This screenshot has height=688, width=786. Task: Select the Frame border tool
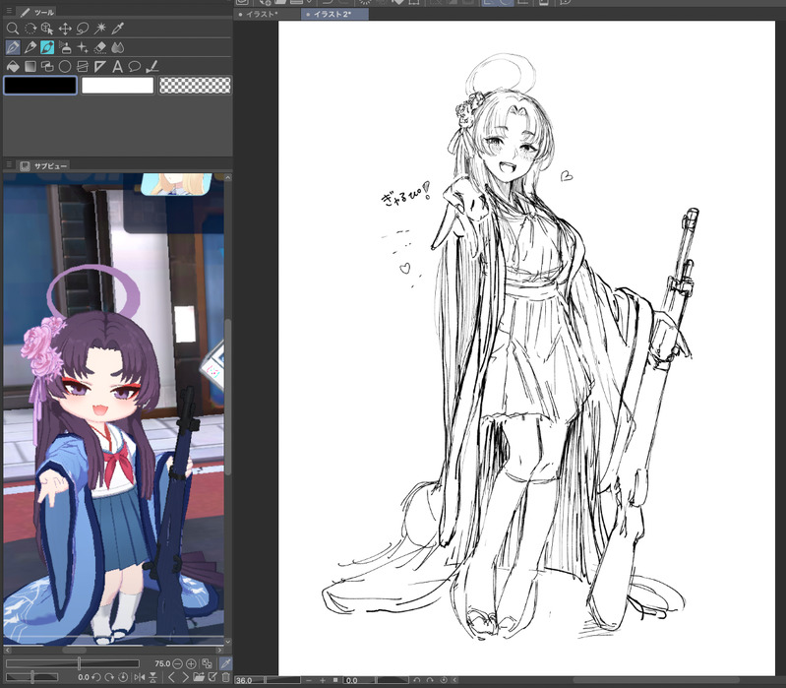pos(47,66)
